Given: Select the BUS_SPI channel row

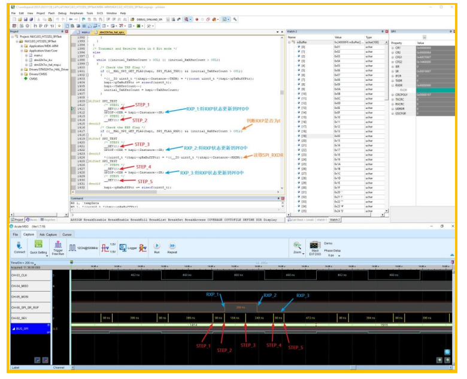Looking at the screenshot, I should coord(31,329).
